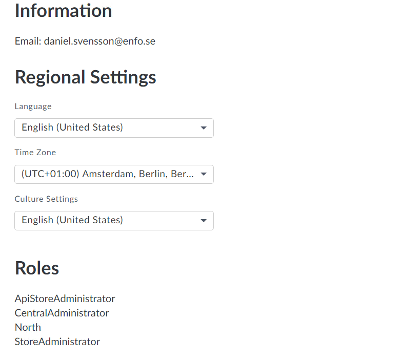Select the North role entry
Screen dimensions: 419x362
[x=28, y=327]
